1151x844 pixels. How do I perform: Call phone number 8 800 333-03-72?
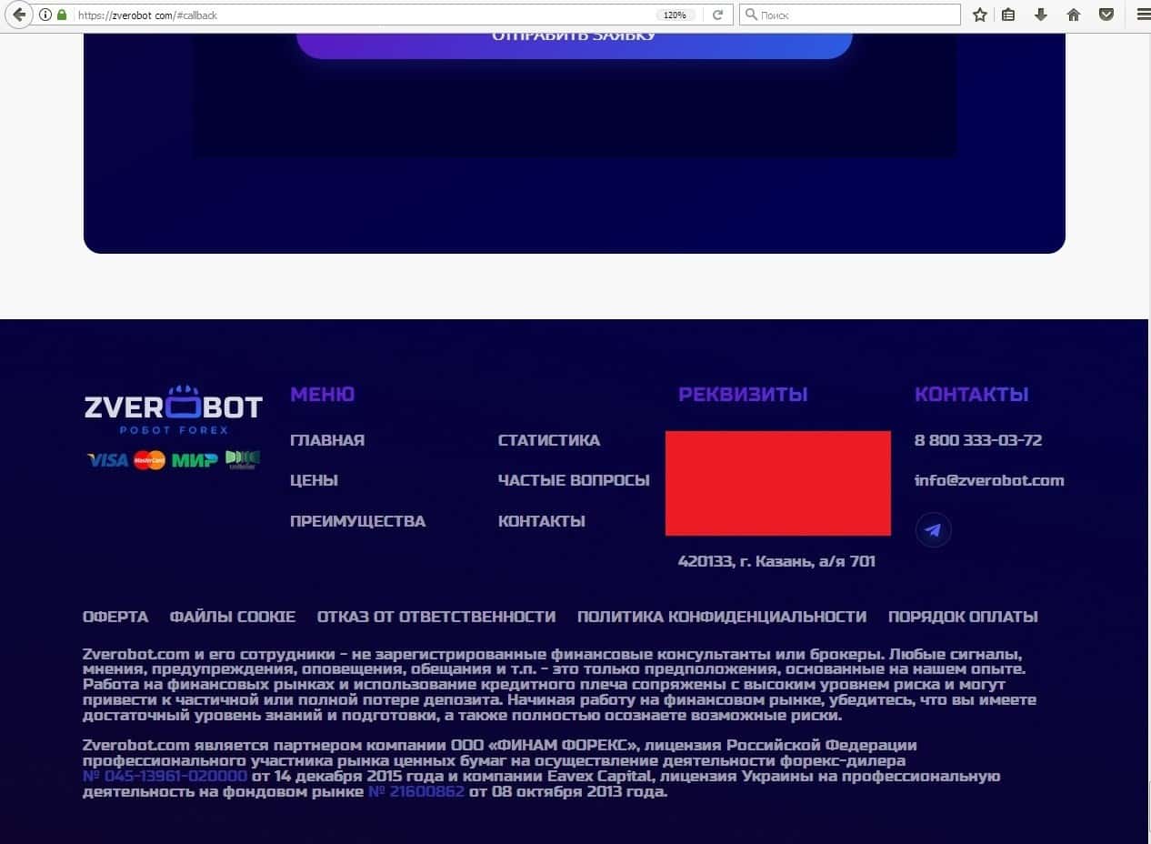[978, 440]
